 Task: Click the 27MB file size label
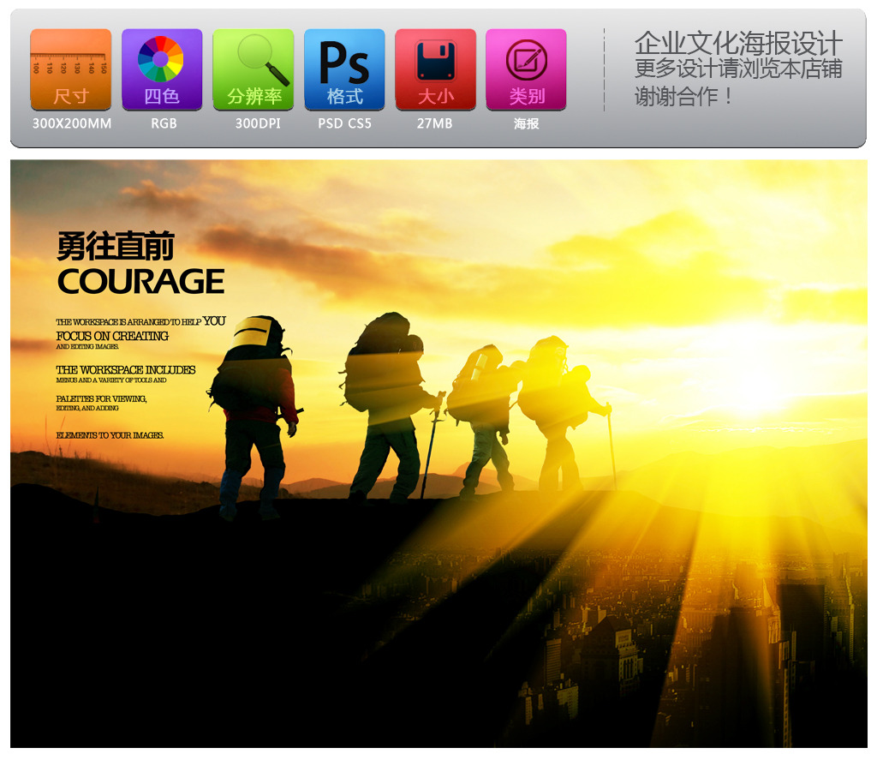(x=434, y=123)
